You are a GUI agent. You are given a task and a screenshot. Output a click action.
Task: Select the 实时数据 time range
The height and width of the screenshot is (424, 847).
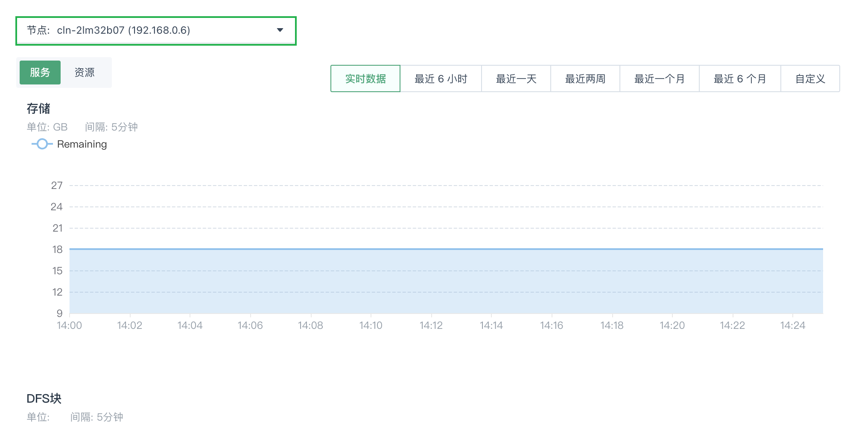(x=365, y=79)
